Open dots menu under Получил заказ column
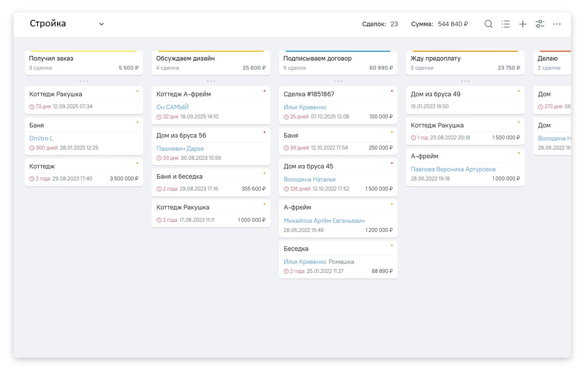Image resolution: width=585 pixels, height=370 pixels. (x=84, y=81)
